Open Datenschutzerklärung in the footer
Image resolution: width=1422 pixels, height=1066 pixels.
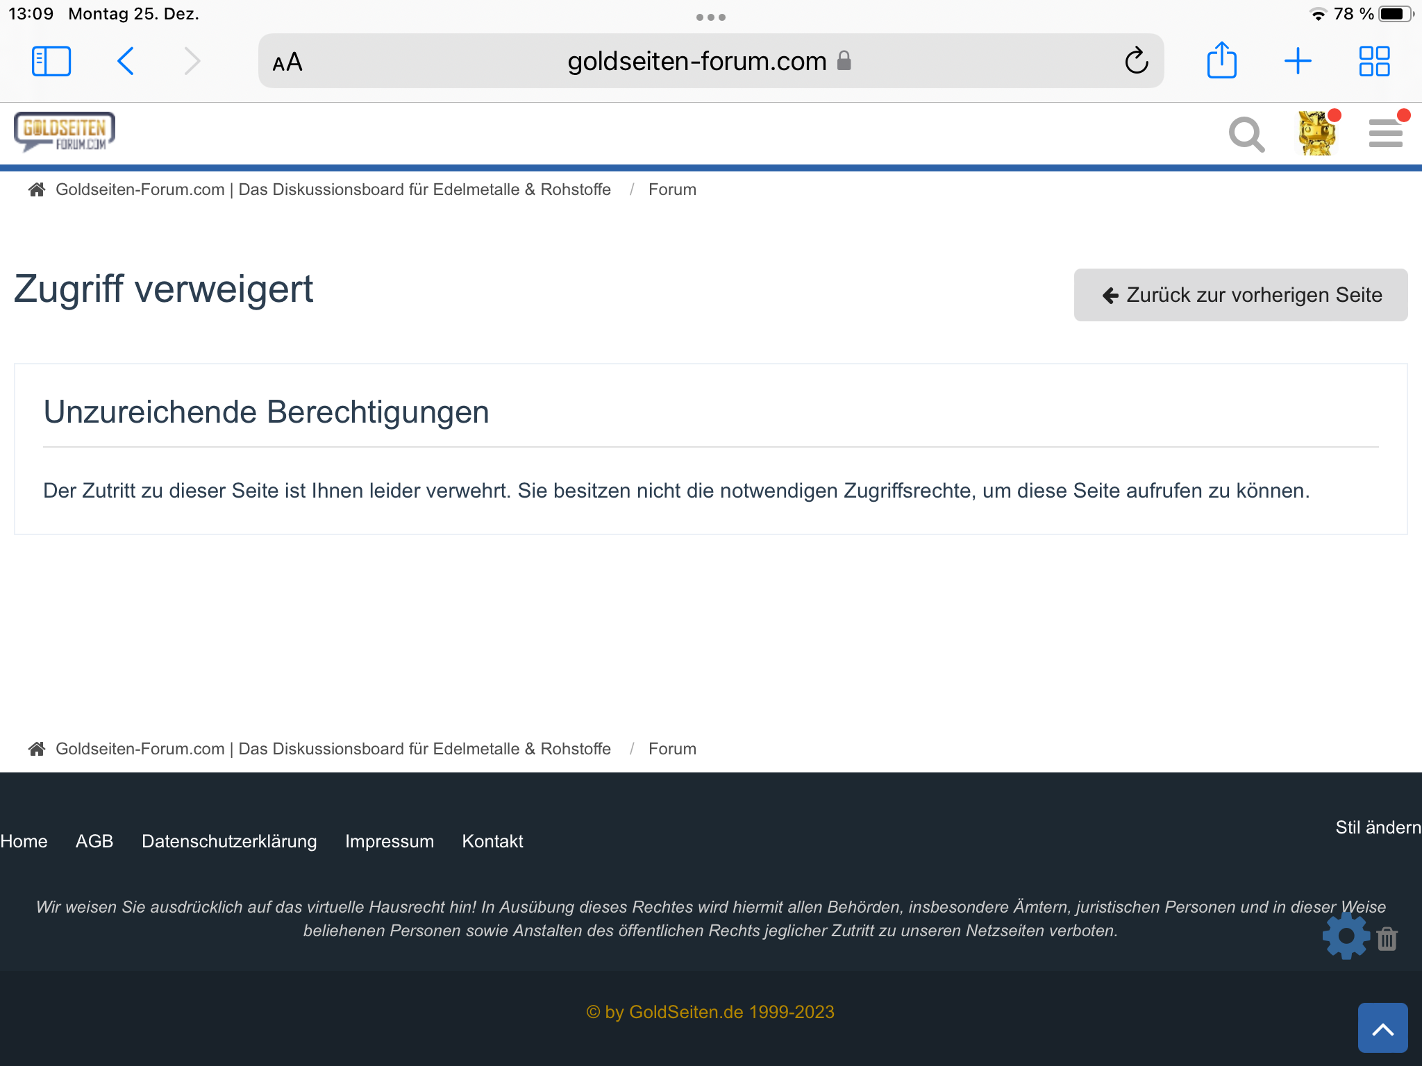(x=229, y=841)
